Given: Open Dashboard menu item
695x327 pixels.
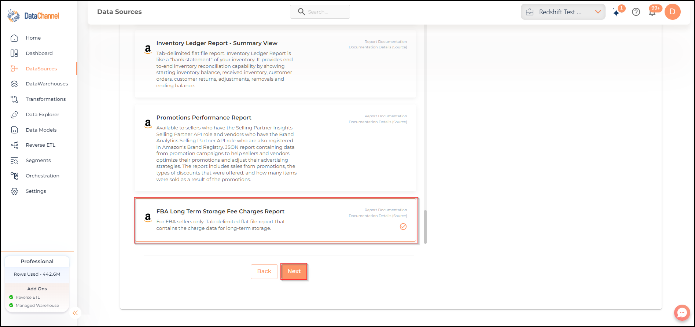Looking at the screenshot, I should click(39, 54).
